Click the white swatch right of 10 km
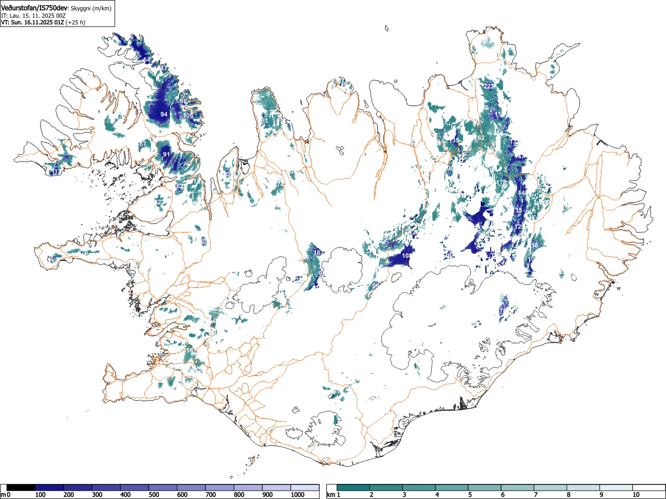 649,488
